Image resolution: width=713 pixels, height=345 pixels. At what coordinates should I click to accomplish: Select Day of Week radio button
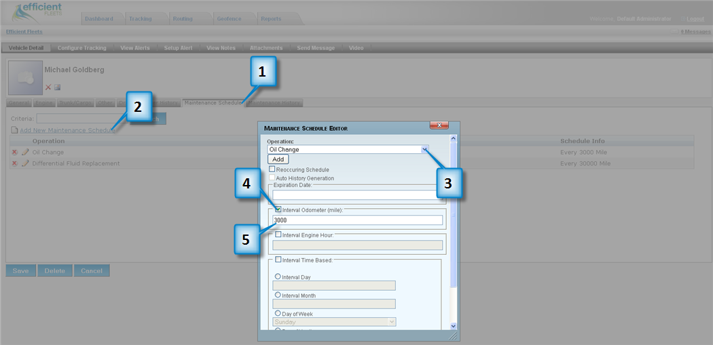(278, 313)
